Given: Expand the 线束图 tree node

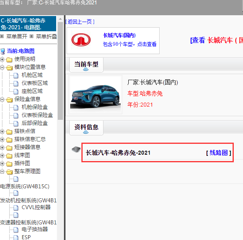Looking at the screenshot, I should [2, 155].
